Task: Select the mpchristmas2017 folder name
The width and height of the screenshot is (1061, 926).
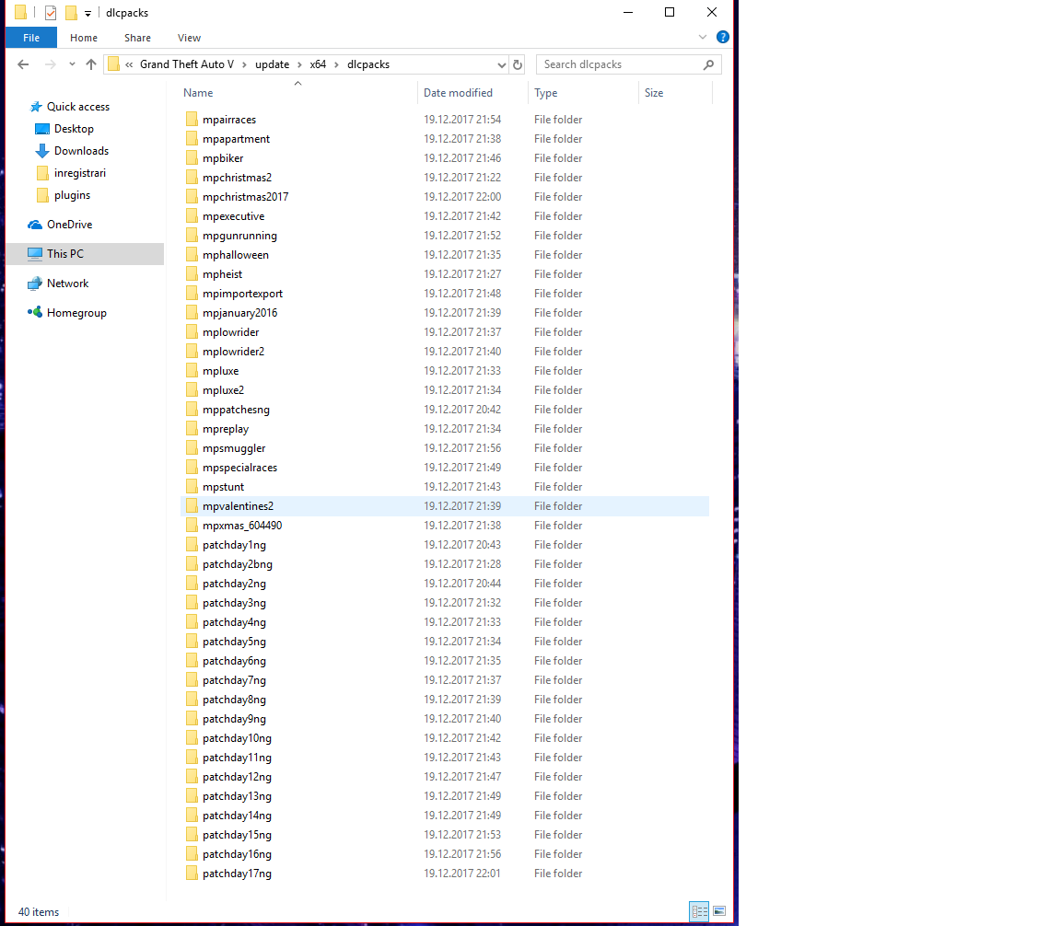Action: point(246,197)
